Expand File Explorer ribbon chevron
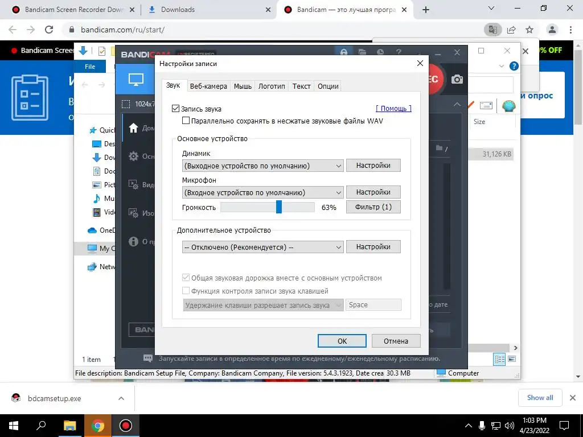583x437 pixels. click(501, 66)
